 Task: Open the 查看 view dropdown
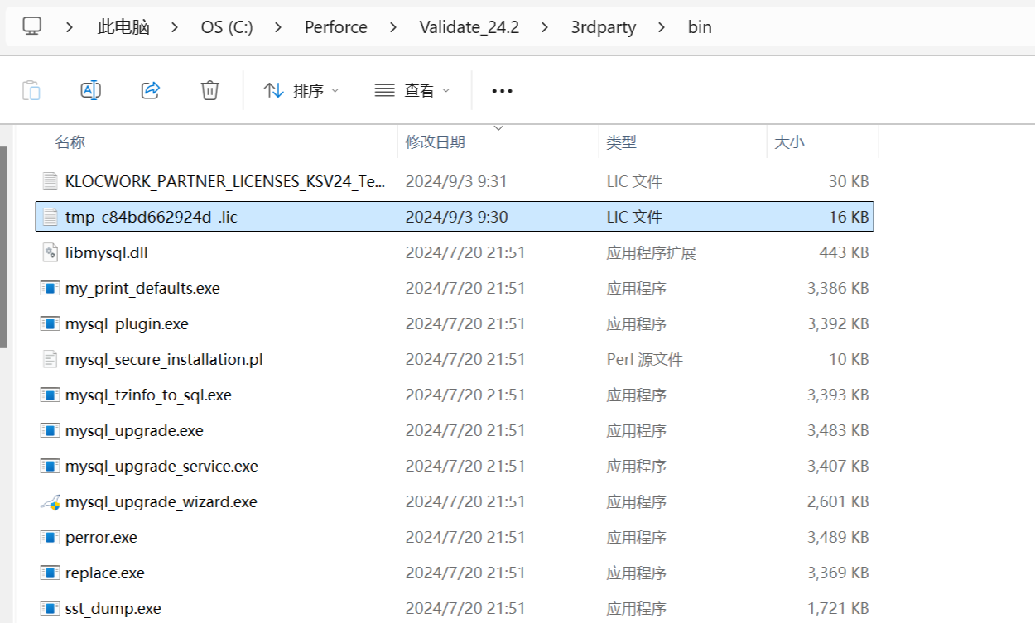point(412,91)
